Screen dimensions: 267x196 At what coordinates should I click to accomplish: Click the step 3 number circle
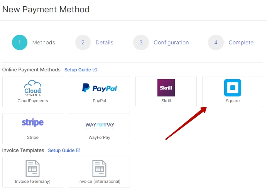(141, 42)
